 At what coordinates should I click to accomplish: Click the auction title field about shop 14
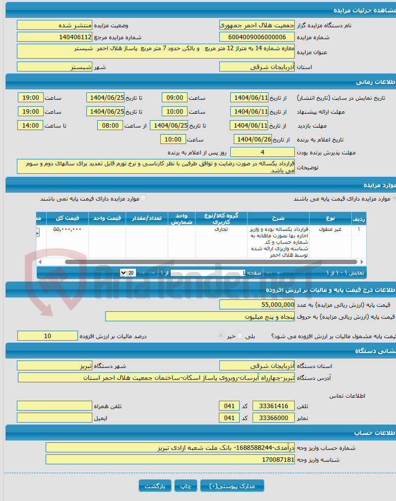pyautogui.click(x=155, y=51)
